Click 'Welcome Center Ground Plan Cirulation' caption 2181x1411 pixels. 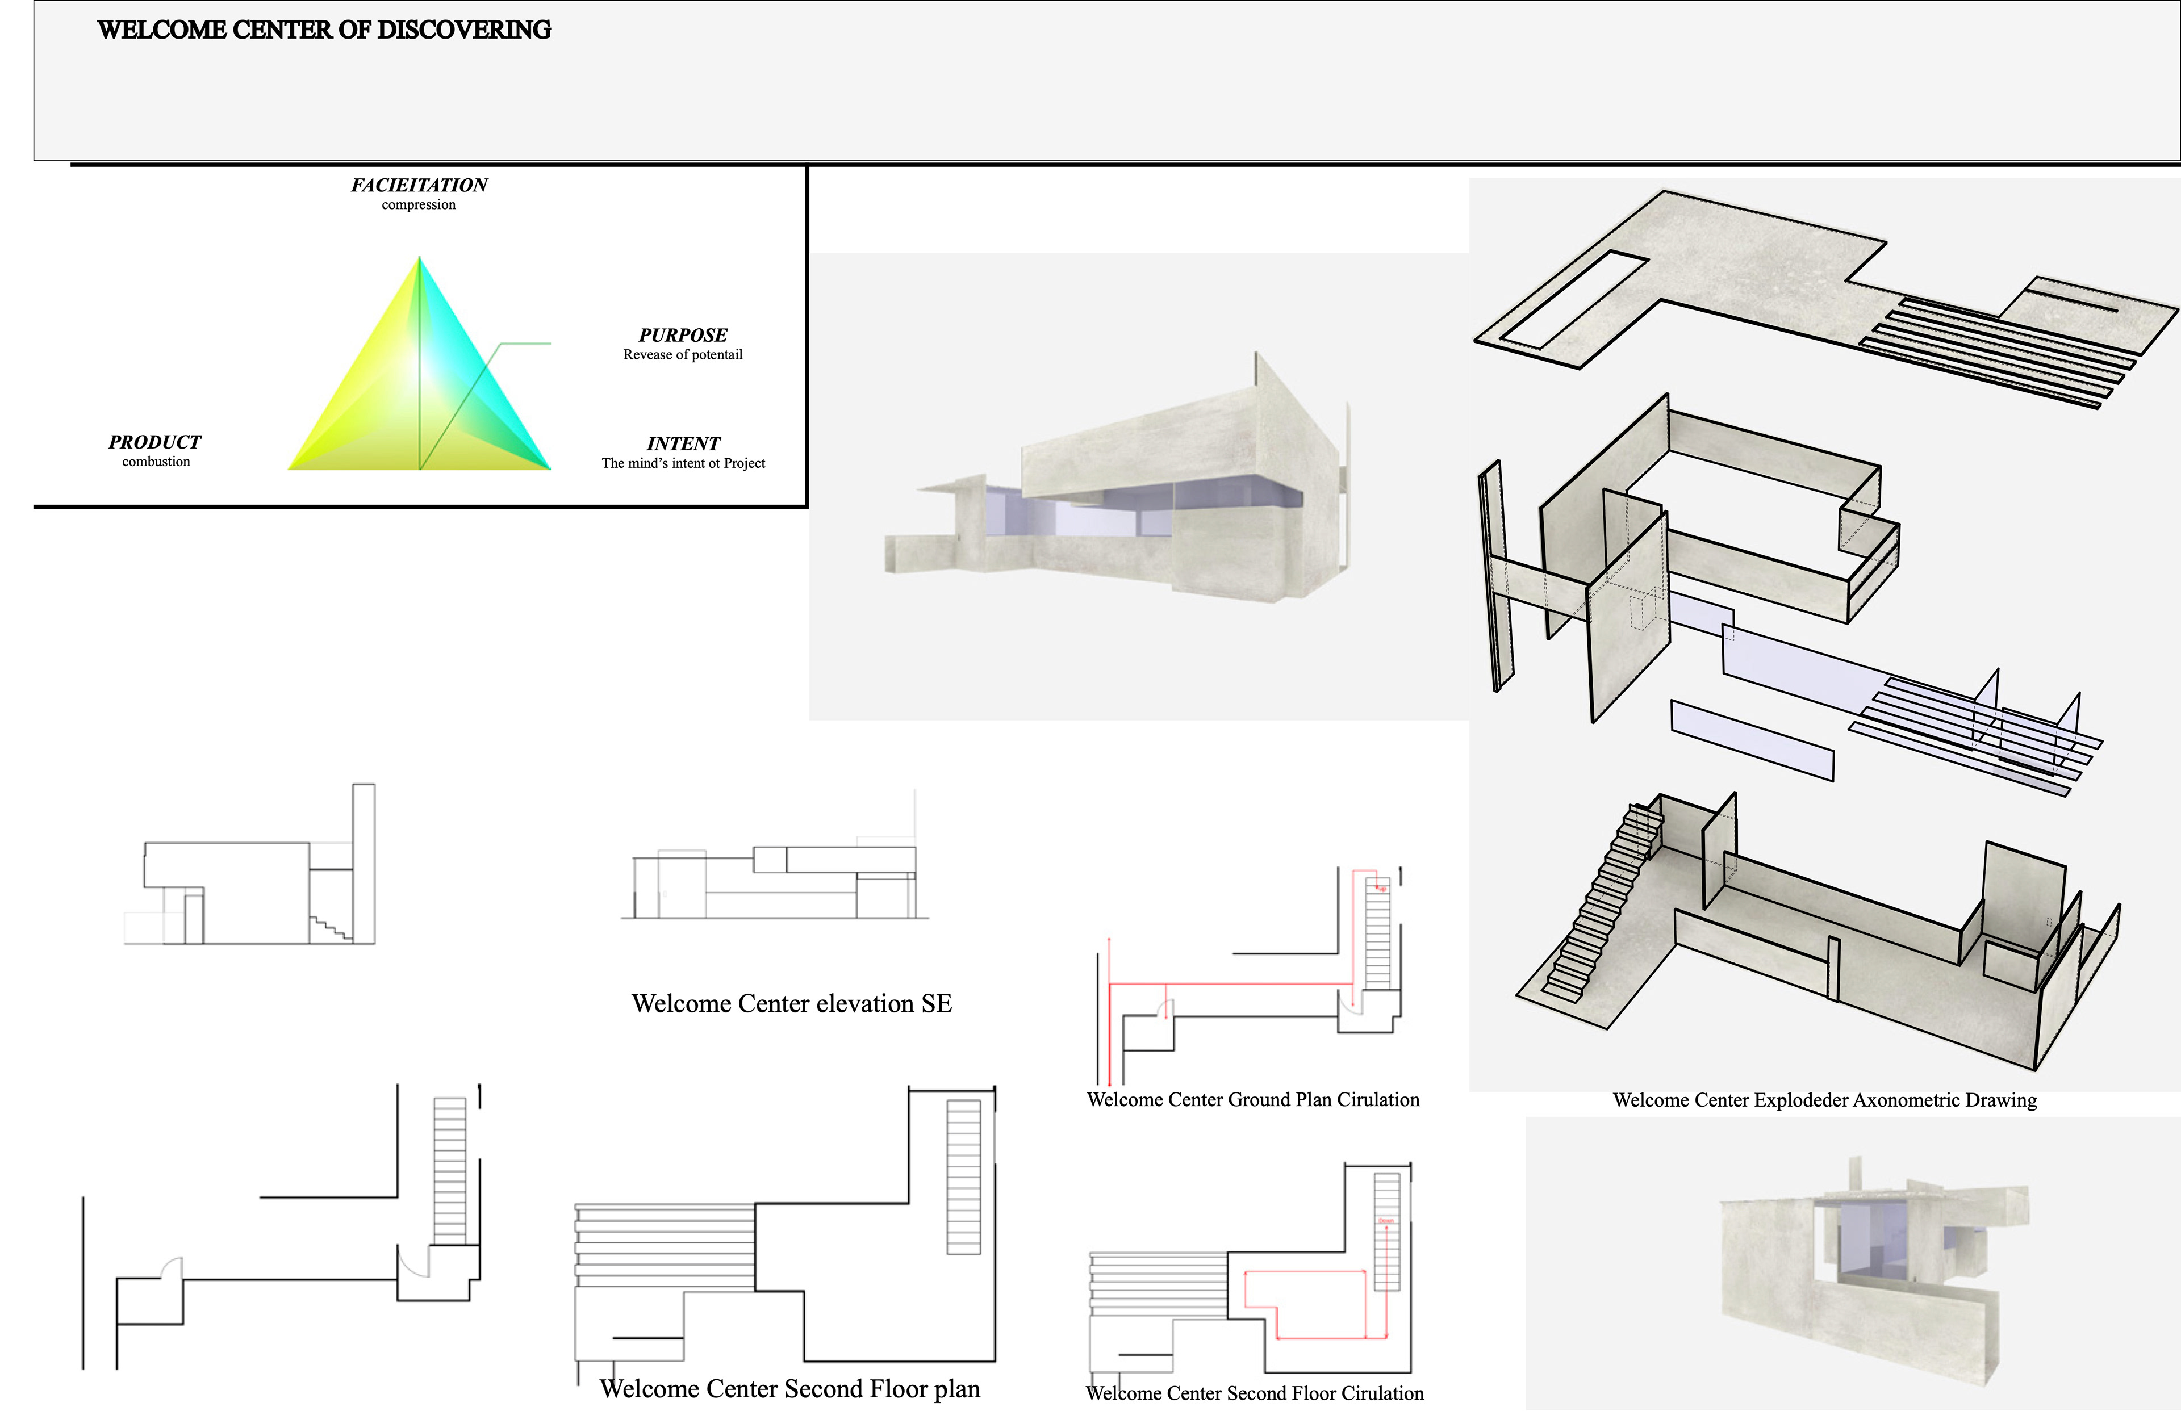[x=1253, y=1099]
